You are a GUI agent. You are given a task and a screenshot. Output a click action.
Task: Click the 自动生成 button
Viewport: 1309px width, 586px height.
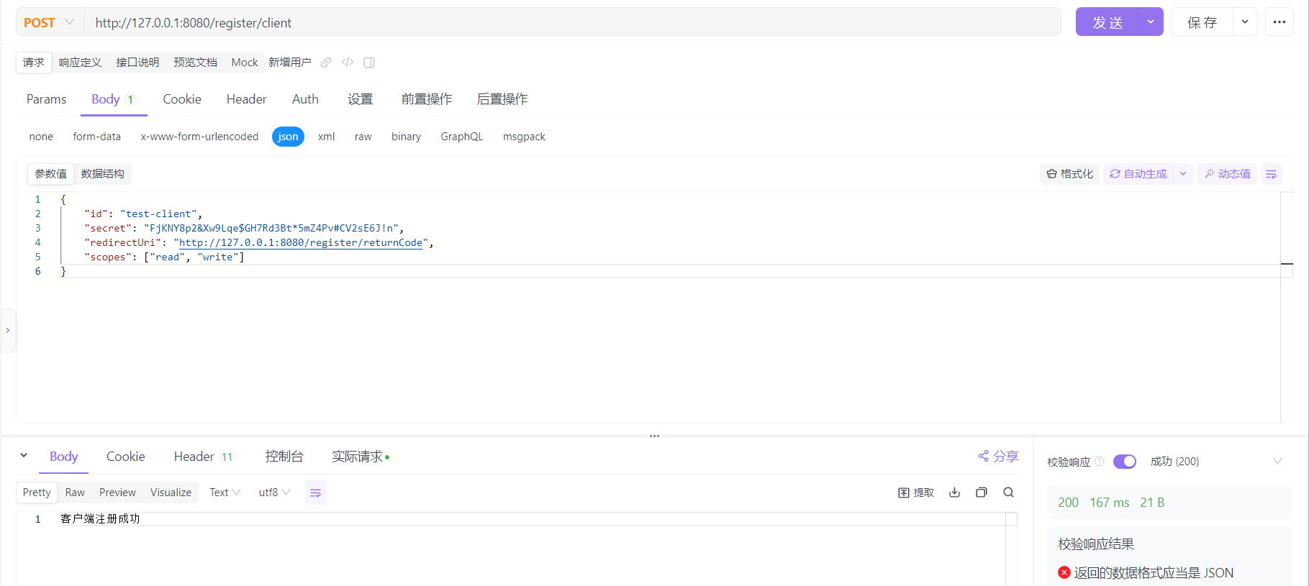pyautogui.click(x=1138, y=174)
